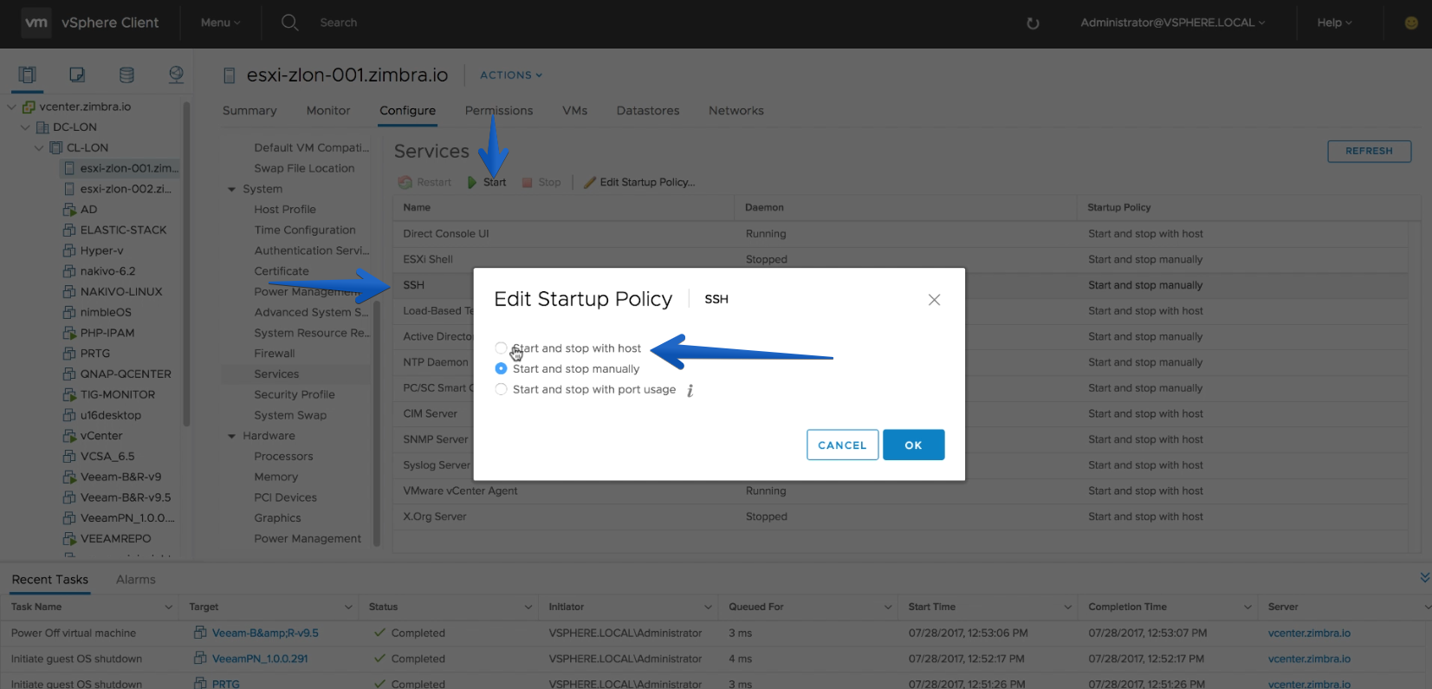1432x689 pixels.
Task: Collapse the CL-LON cluster node
Action: pos(39,148)
